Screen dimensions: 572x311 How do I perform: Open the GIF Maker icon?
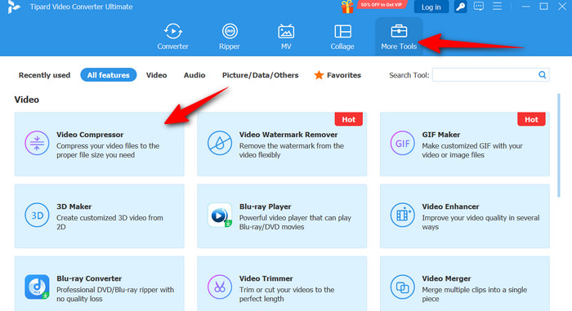pos(402,144)
